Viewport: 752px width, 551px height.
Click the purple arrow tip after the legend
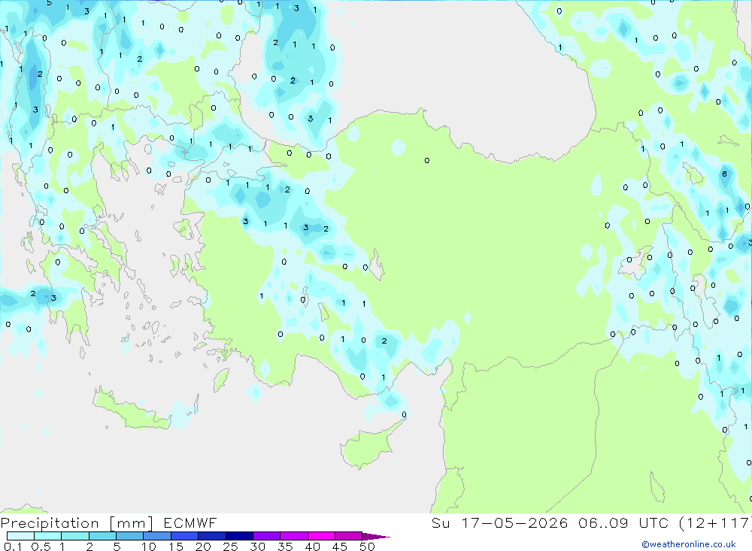(376, 537)
